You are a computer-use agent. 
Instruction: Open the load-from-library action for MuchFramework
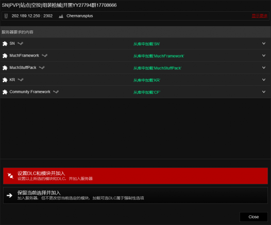159,56
